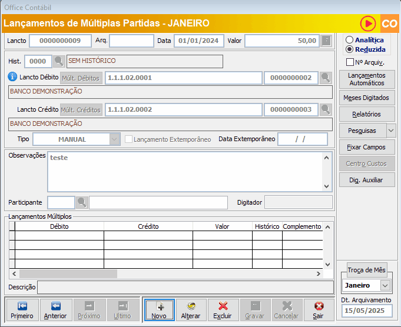Expand the Tipo MANUAL dropdown

point(115,139)
